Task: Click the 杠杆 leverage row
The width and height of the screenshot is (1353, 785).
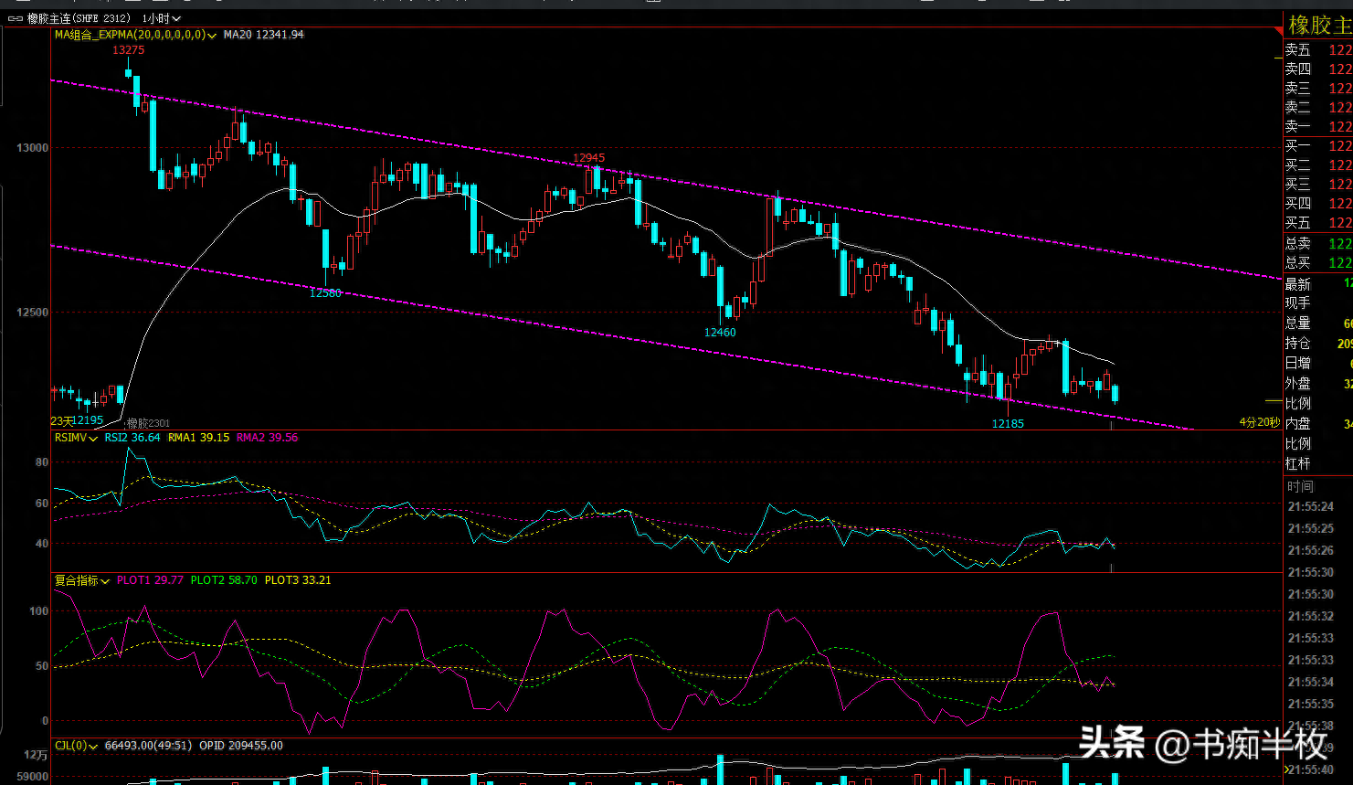Action: coord(1318,463)
